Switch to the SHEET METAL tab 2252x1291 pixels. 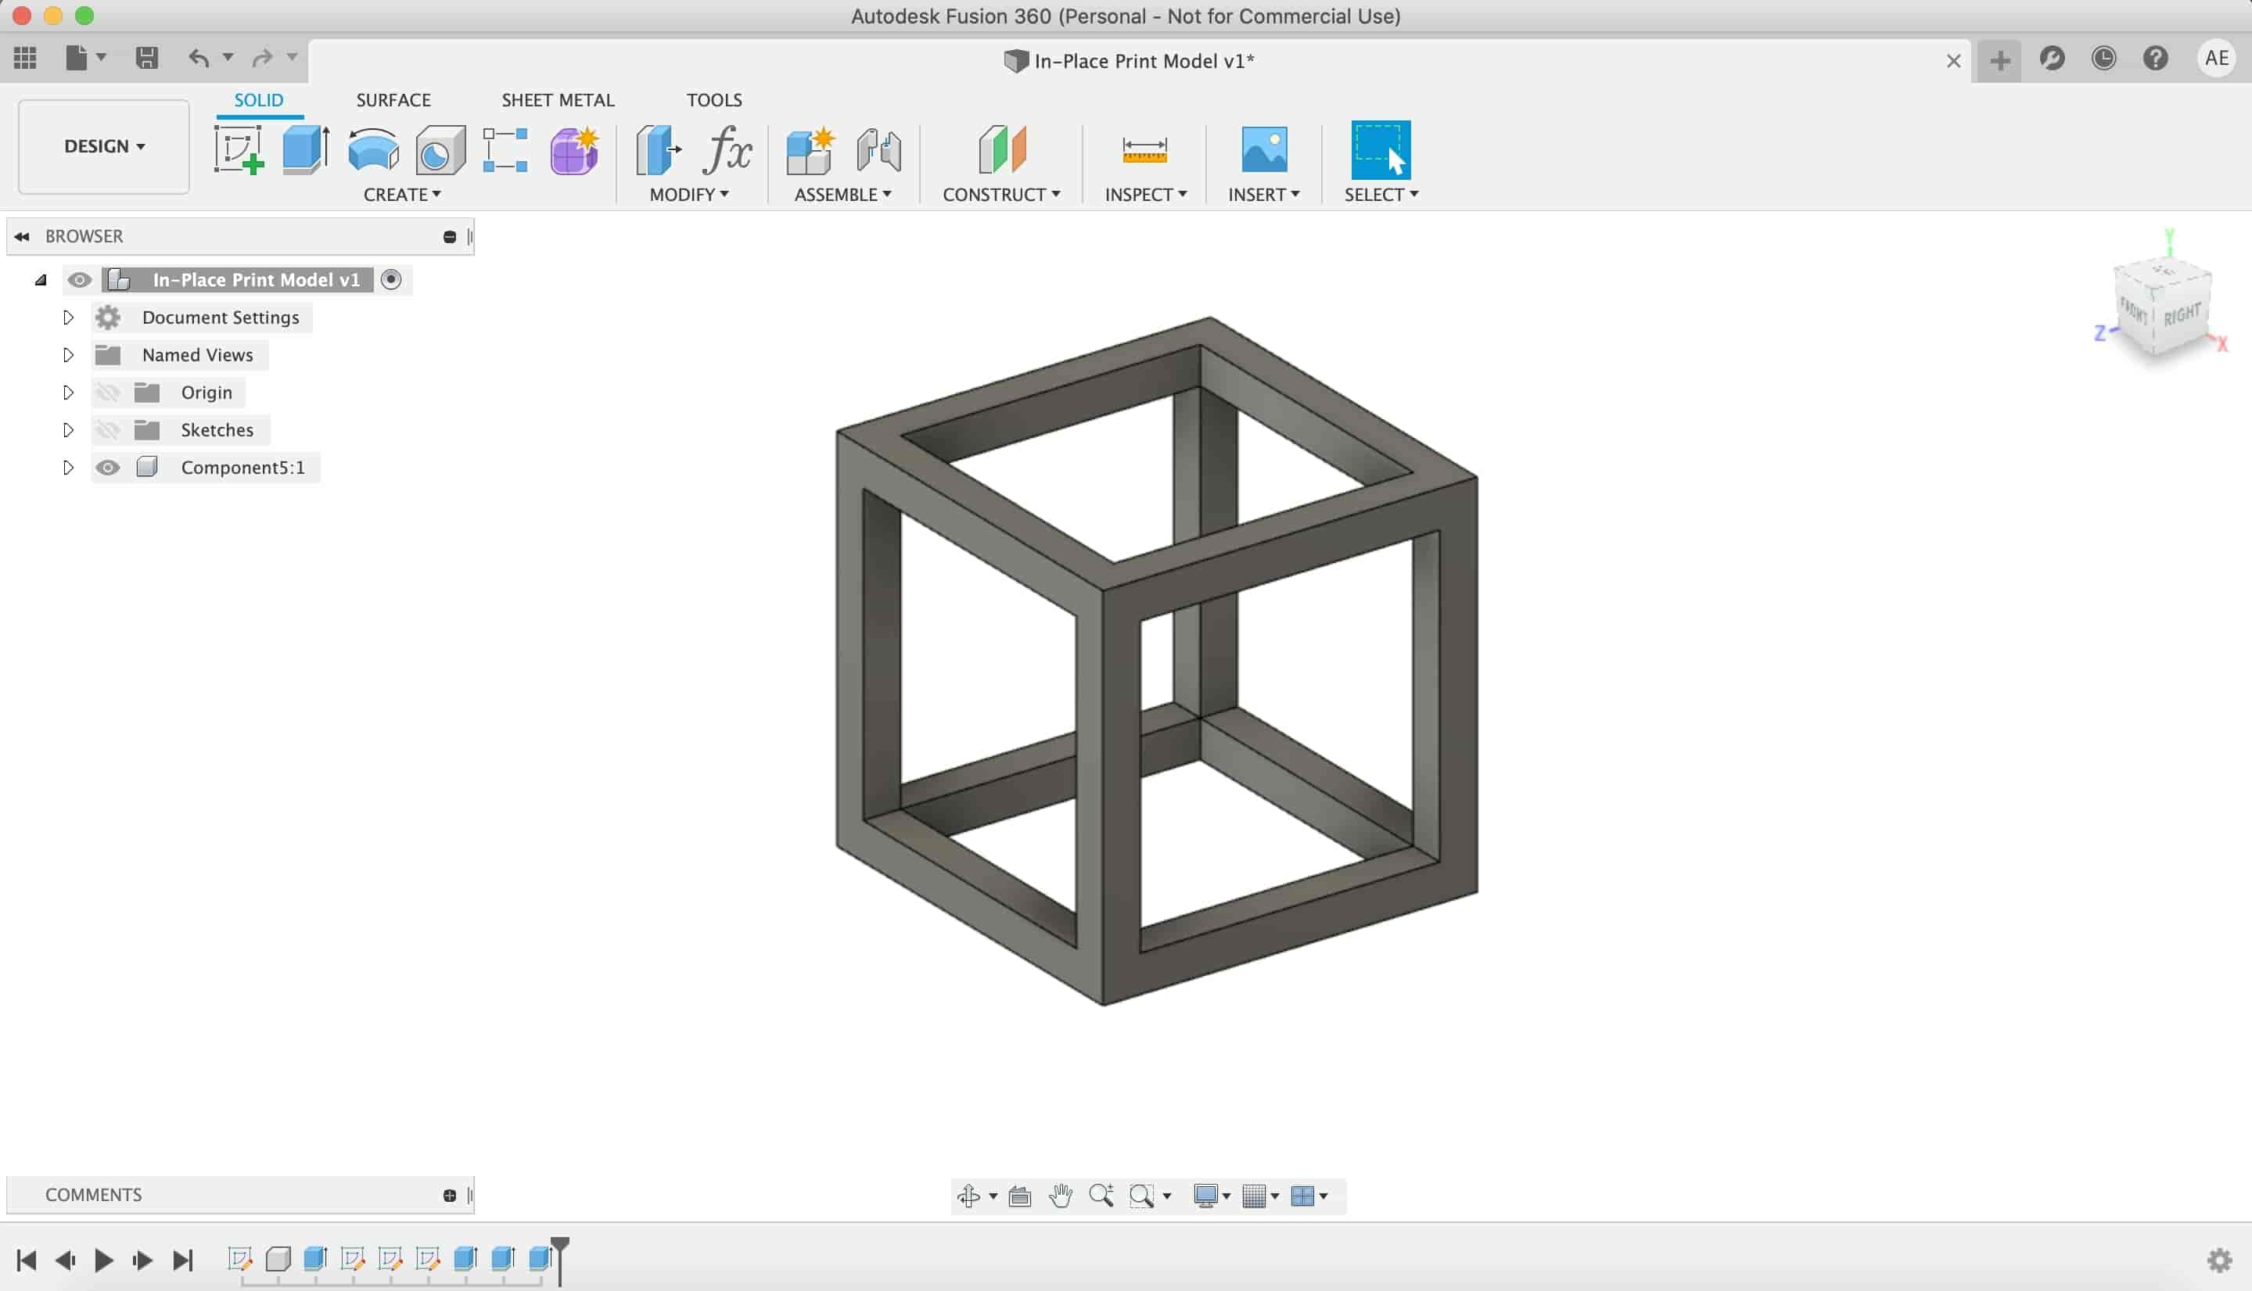click(x=558, y=100)
